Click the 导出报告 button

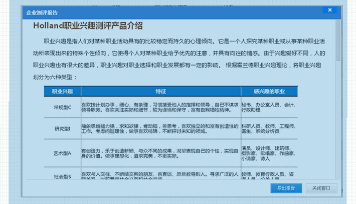coord(286,188)
